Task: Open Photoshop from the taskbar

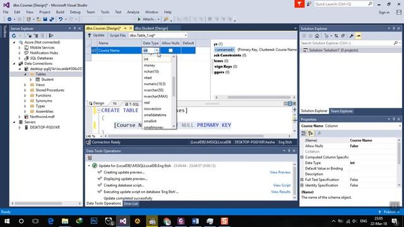Action: coord(94,221)
